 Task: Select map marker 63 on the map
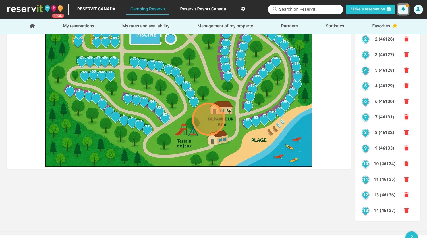point(82,61)
